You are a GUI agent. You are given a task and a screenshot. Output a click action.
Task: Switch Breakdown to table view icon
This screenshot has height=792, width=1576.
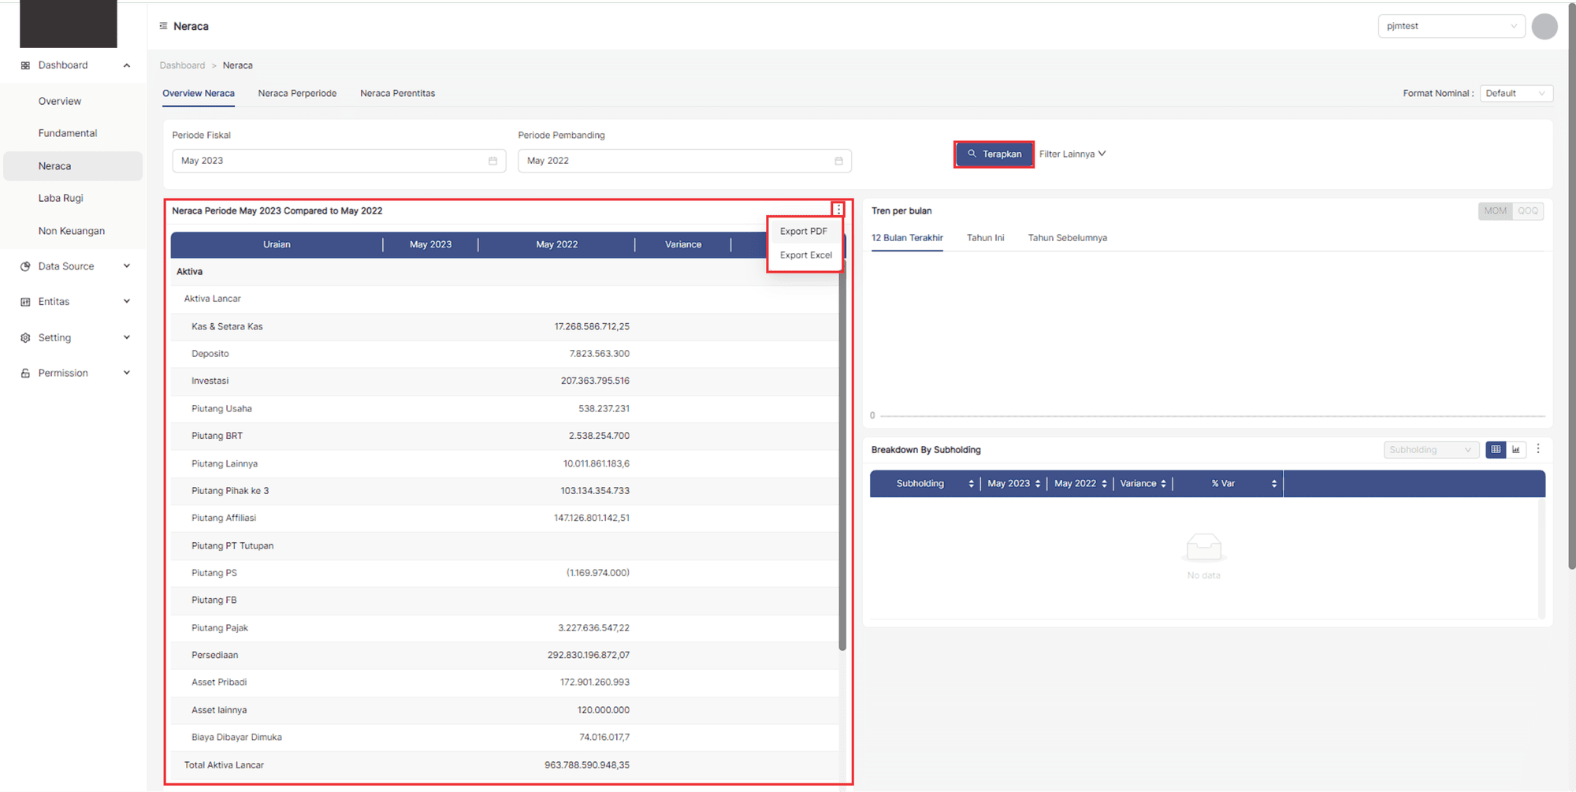(1495, 450)
